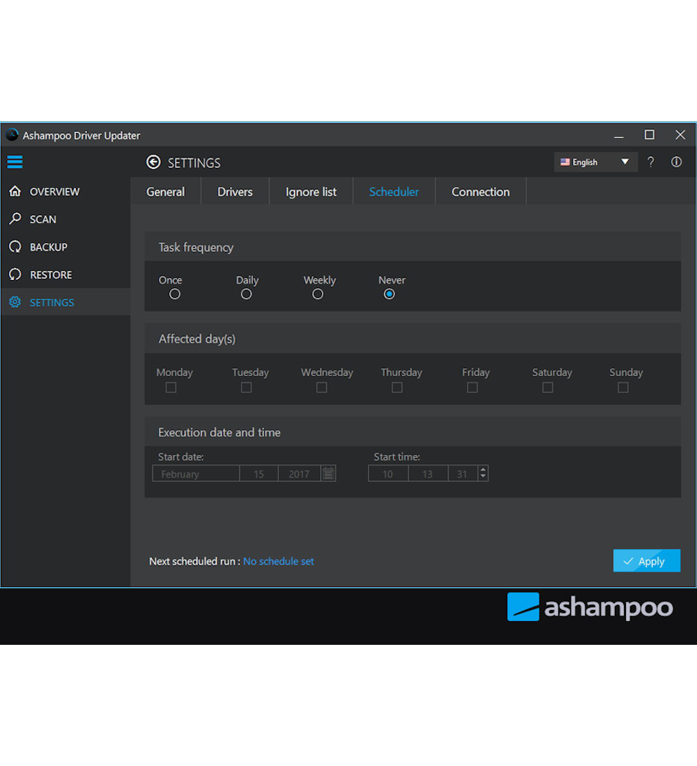
Task: Check the Monday checkbox
Action: pyautogui.click(x=171, y=387)
